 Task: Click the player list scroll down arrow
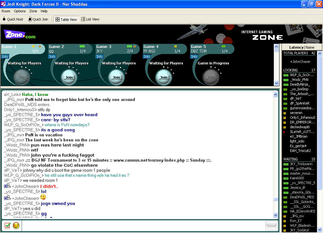(x=320, y=229)
